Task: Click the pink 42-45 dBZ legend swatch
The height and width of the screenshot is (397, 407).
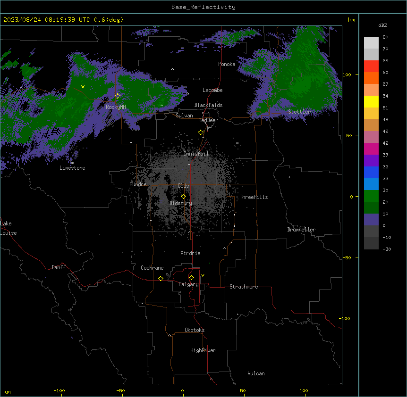Action: click(371, 137)
